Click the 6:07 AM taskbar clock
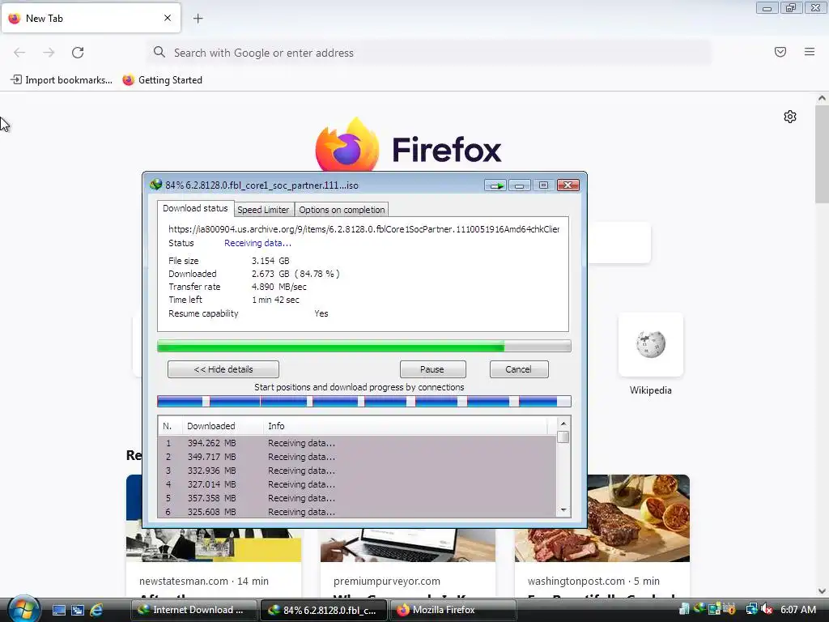 tap(798, 609)
